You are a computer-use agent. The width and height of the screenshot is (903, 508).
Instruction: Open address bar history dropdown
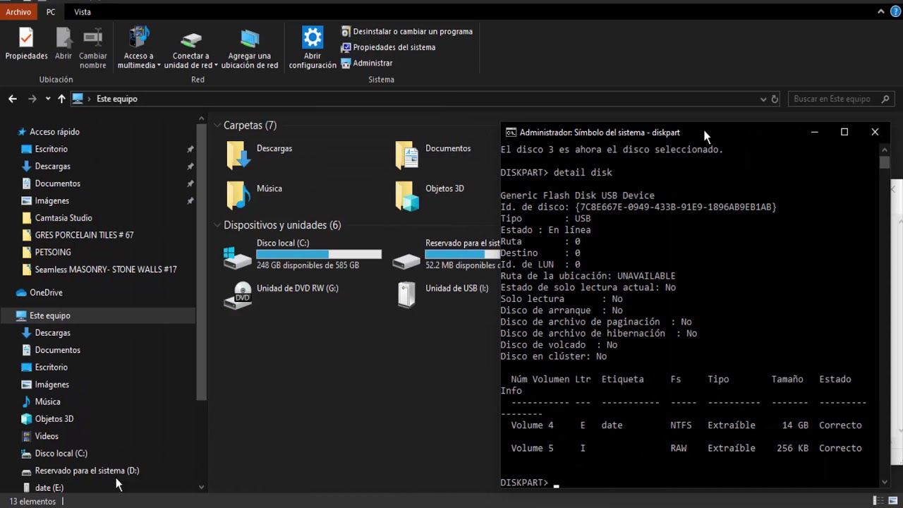point(763,99)
